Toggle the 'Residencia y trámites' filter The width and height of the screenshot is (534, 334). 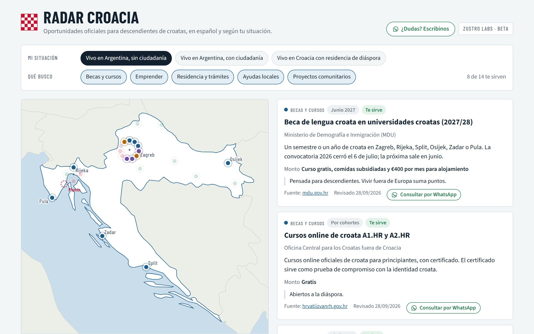tap(203, 77)
